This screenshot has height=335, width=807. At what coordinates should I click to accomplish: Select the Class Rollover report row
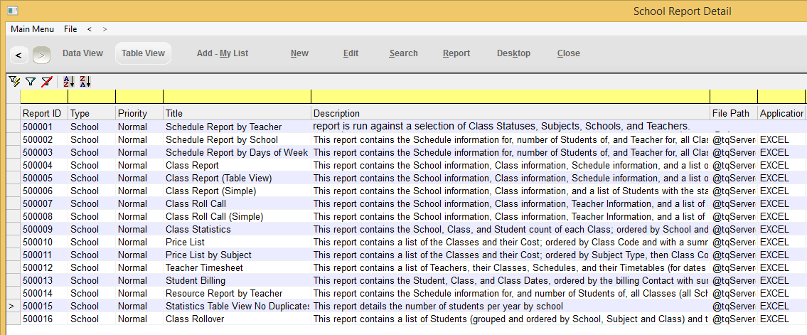pos(195,319)
